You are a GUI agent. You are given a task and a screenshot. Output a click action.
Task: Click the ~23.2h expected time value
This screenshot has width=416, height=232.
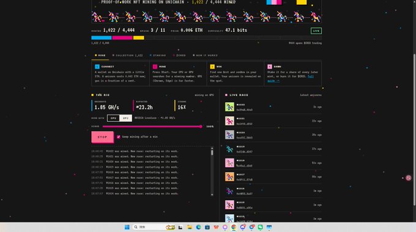[x=144, y=108]
